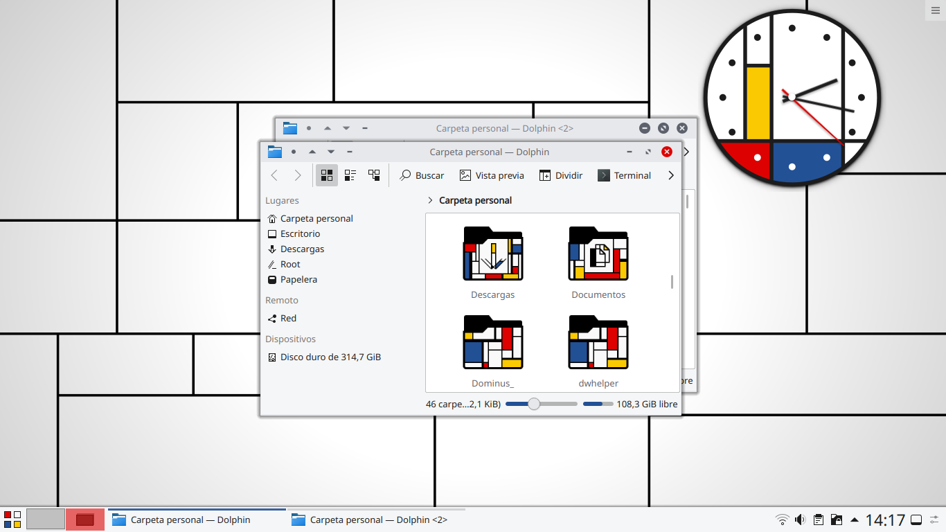The height and width of the screenshot is (532, 946).
Task: Switch to Icons view mode
Action: point(327,175)
